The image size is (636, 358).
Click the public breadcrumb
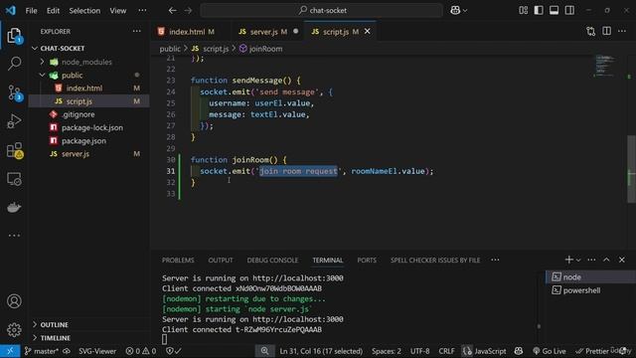pyautogui.click(x=170, y=49)
